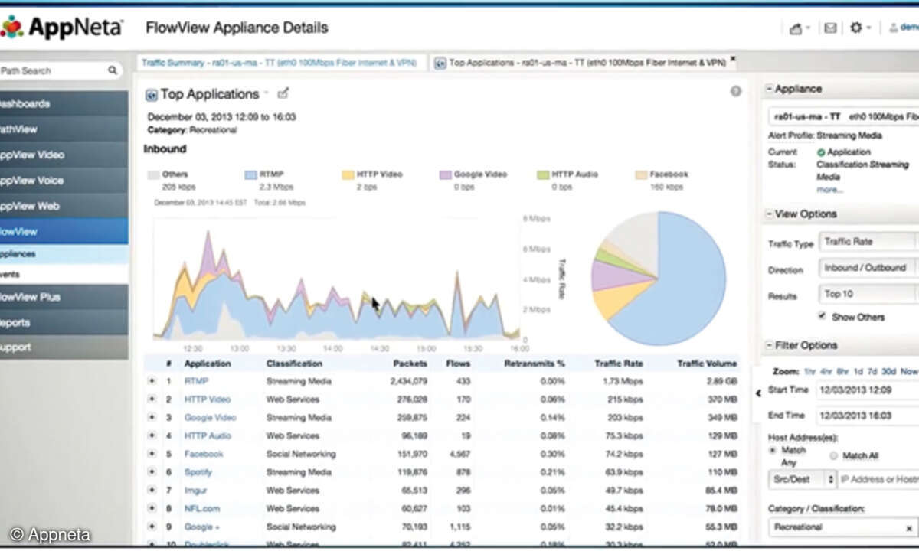919x551 pixels.
Task: Open the FlowView Plus sidebar menu
Action: point(64,297)
